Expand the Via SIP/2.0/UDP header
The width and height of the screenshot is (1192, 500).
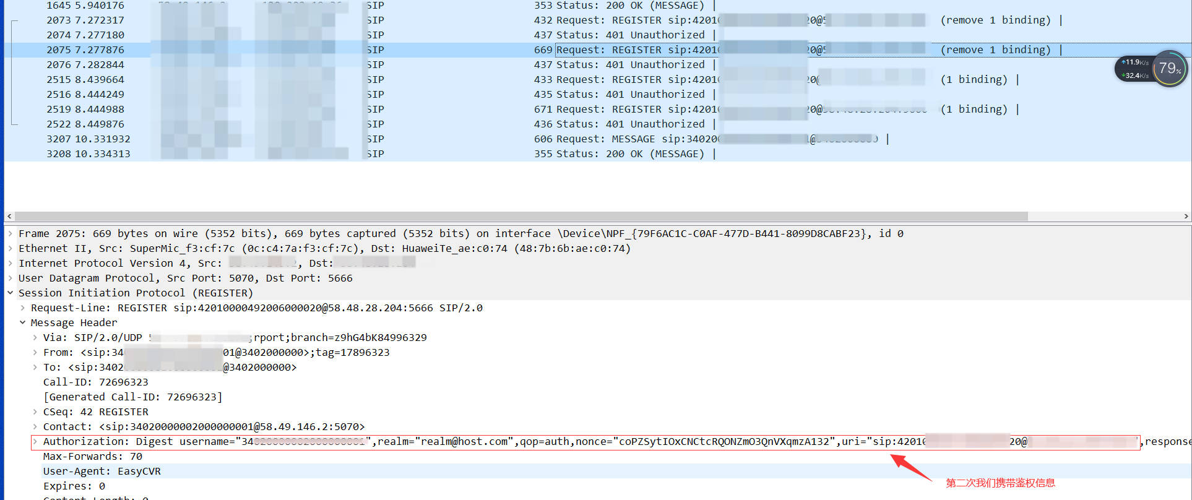[x=35, y=338]
